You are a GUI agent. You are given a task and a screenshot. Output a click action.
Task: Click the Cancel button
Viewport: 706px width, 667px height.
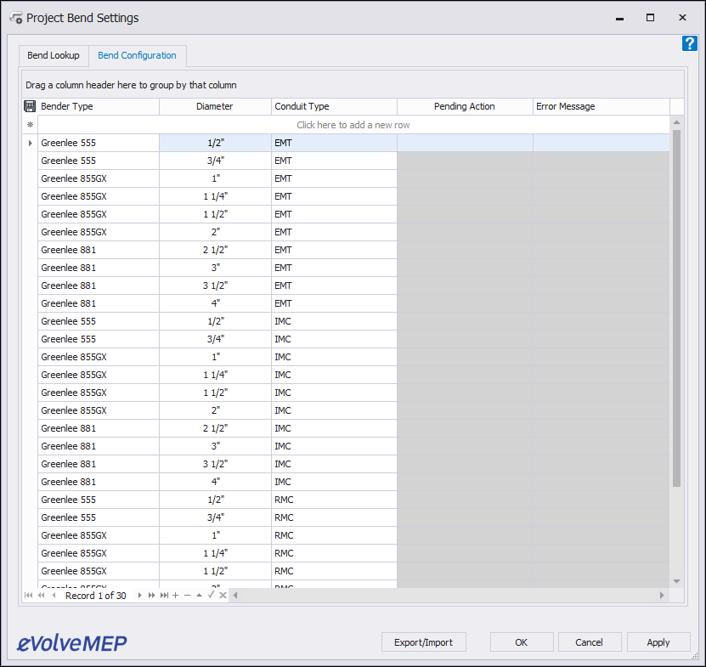point(590,642)
